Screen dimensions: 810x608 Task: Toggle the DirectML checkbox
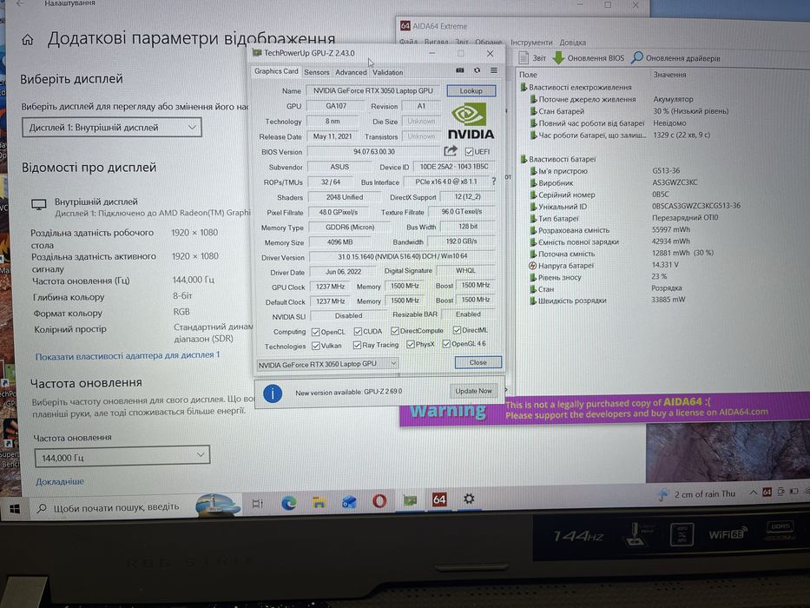(457, 330)
